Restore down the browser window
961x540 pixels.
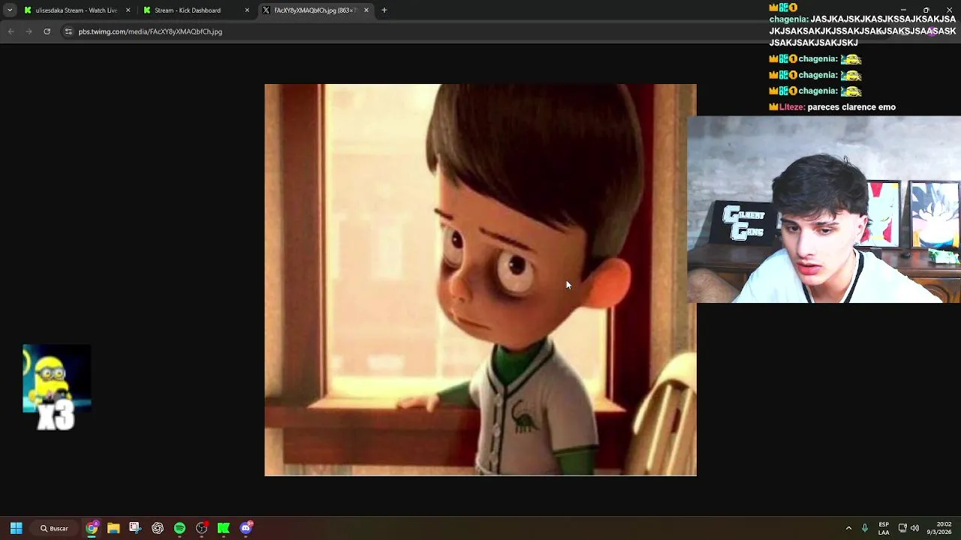[926, 10]
